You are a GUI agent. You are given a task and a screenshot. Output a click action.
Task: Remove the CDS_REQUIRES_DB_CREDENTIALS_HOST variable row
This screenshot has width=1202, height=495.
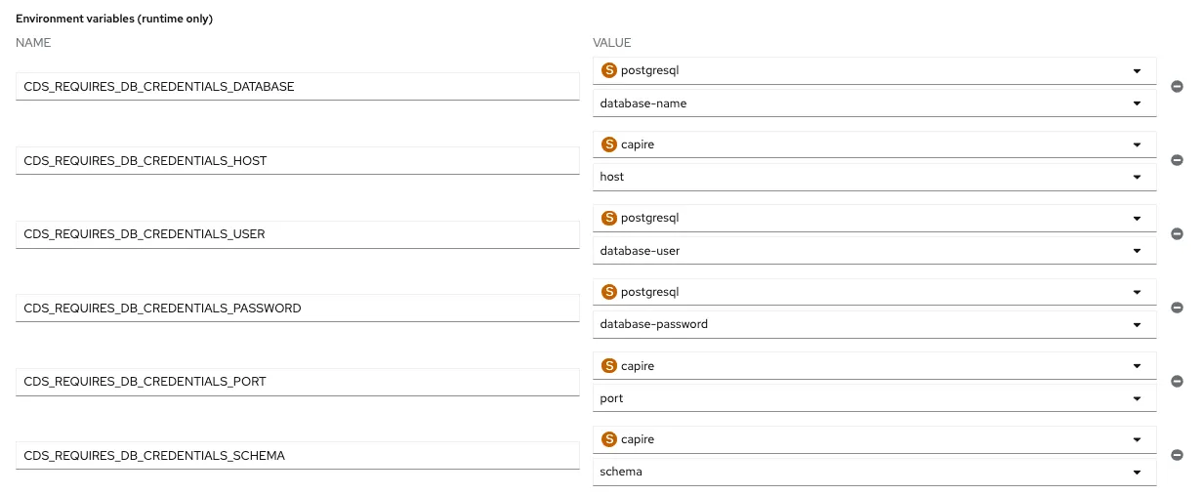point(1177,160)
